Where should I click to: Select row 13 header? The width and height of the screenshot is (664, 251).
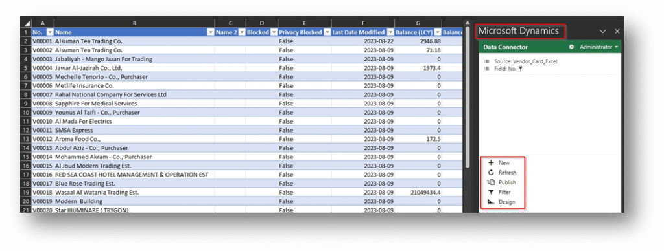point(26,139)
